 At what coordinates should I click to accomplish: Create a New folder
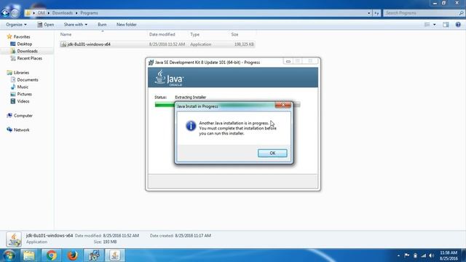point(126,24)
